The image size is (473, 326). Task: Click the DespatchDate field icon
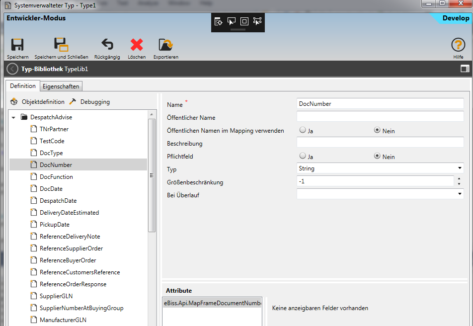click(33, 200)
